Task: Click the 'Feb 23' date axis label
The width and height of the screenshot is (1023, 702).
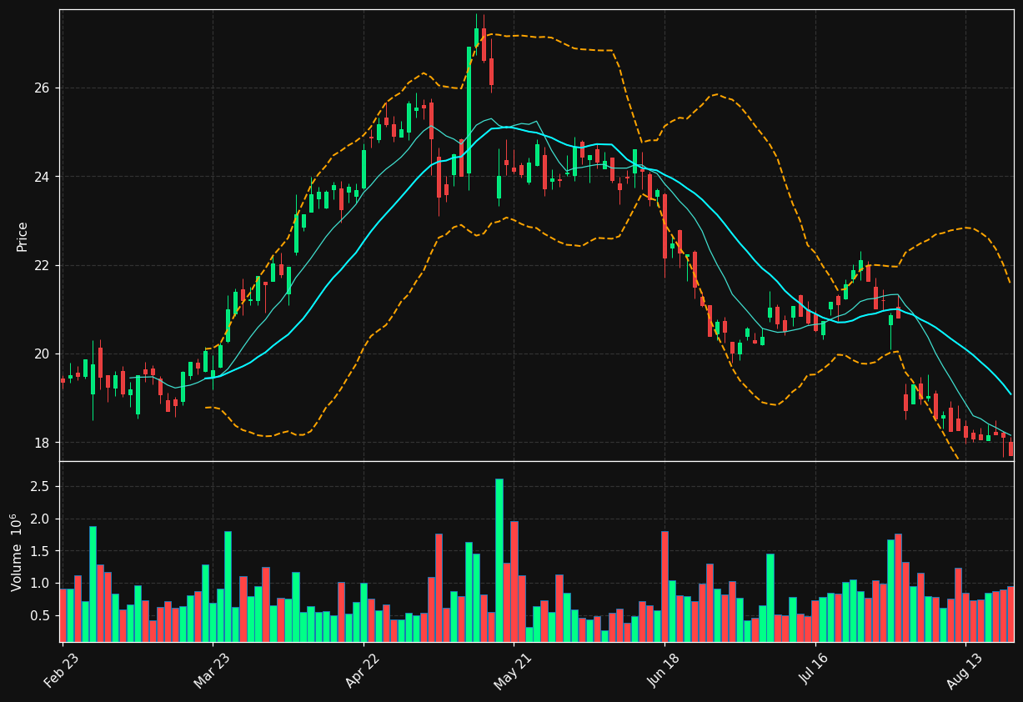Action: click(x=63, y=671)
